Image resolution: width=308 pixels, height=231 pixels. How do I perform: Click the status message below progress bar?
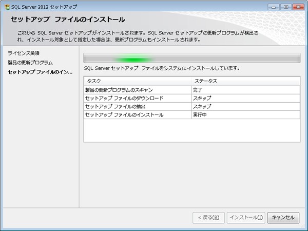162,68
